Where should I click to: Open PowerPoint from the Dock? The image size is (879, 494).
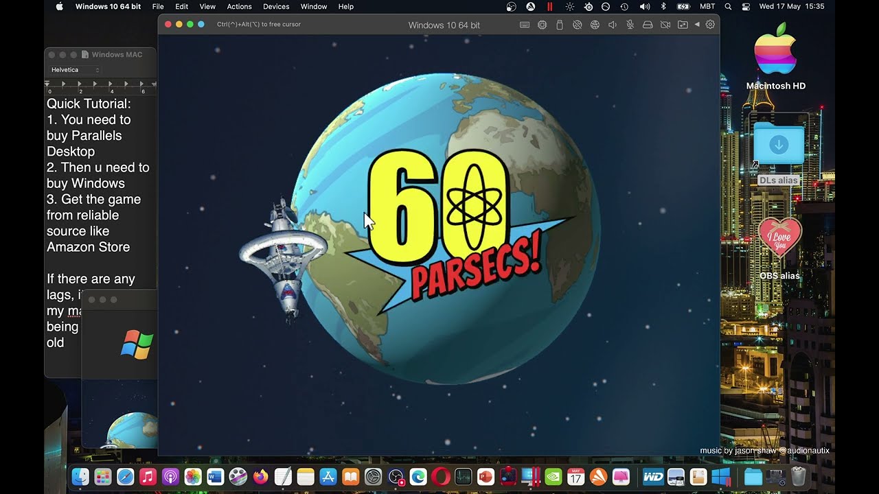[x=486, y=476]
